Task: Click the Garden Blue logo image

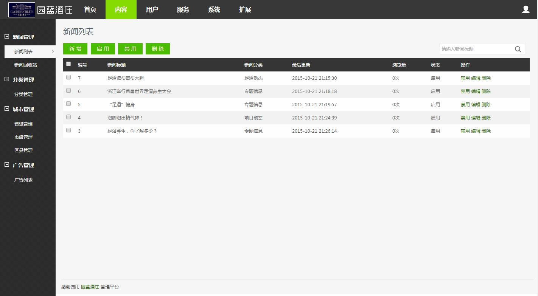Action: (22, 10)
